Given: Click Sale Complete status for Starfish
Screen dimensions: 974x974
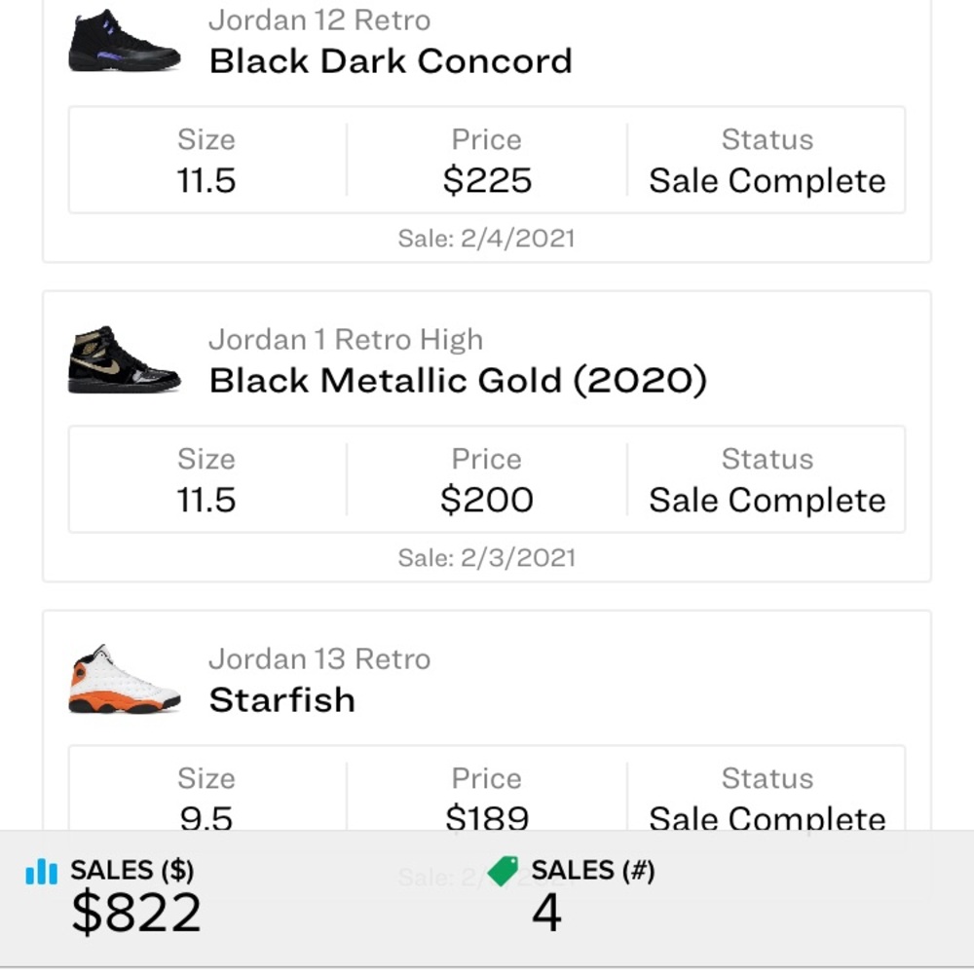Looking at the screenshot, I should pos(768,817).
